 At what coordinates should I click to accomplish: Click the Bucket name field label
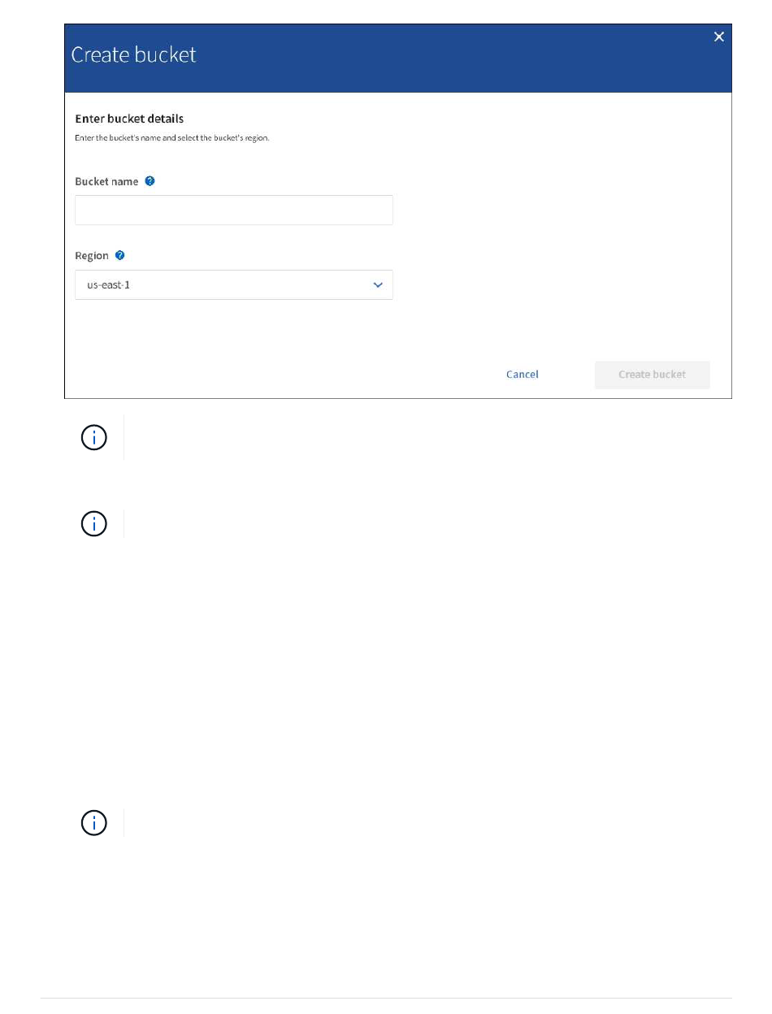[x=106, y=182]
